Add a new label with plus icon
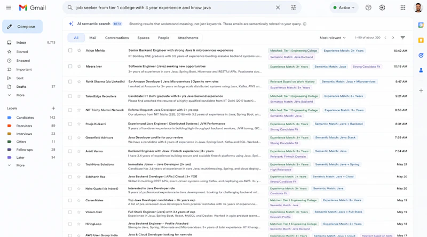 click(53, 108)
